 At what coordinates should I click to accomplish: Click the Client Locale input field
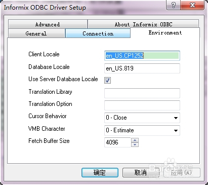(142, 56)
